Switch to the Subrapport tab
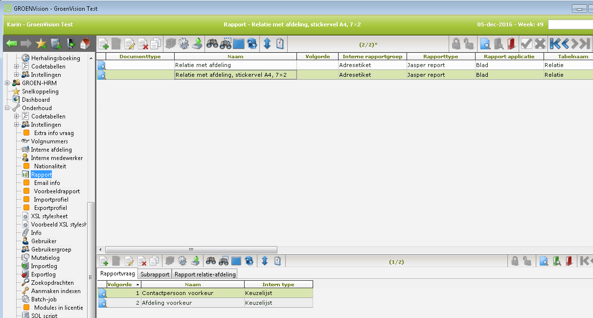 point(155,274)
